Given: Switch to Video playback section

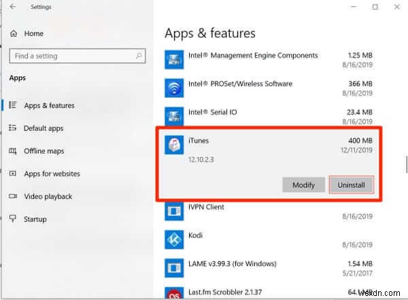Looking at the screenshot, I should pyautogui.click(x=48, y=196).
